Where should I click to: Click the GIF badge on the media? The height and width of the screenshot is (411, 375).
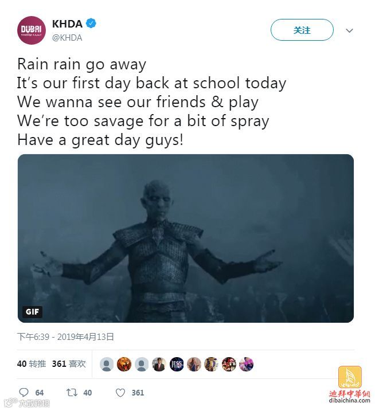point(32,312)
